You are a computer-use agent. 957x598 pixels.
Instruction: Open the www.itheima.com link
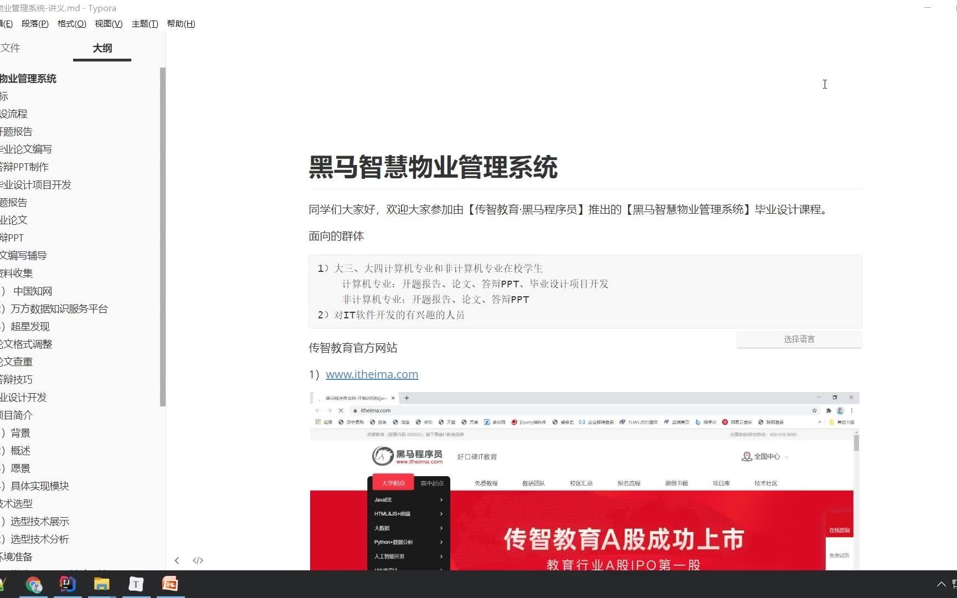[372, 374]
